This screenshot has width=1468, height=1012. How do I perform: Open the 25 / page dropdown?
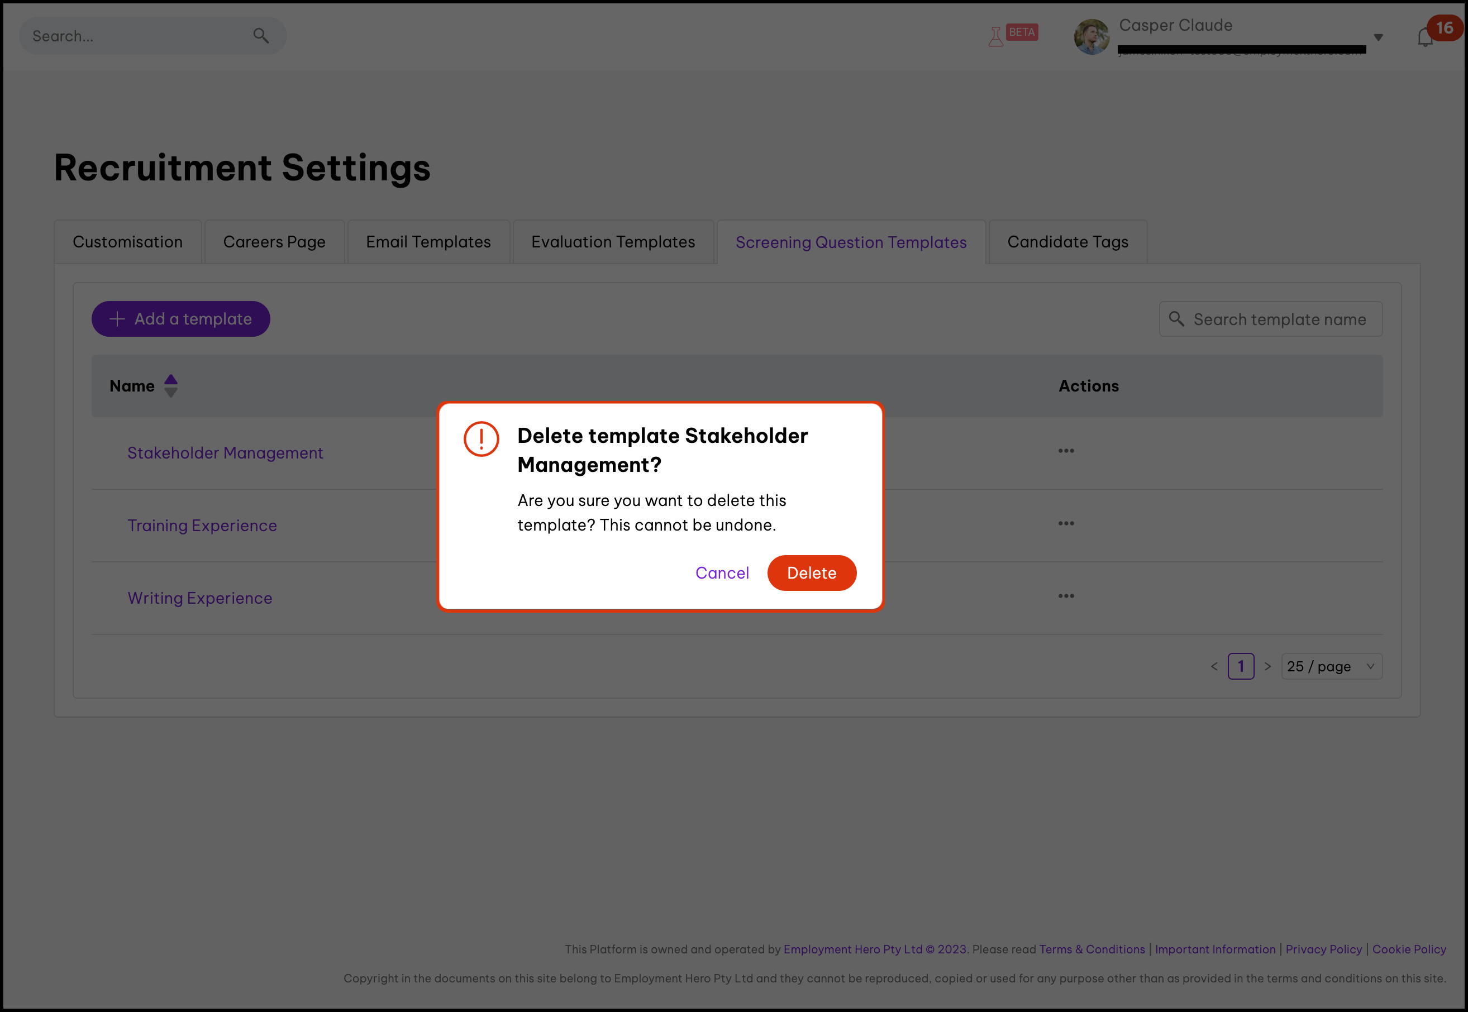pyautogui.click(x=1331, y=666)
